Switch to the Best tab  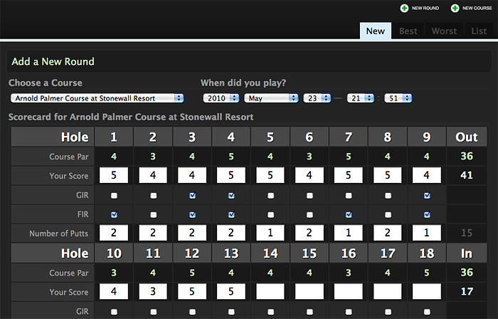click(x=408, y=31)
